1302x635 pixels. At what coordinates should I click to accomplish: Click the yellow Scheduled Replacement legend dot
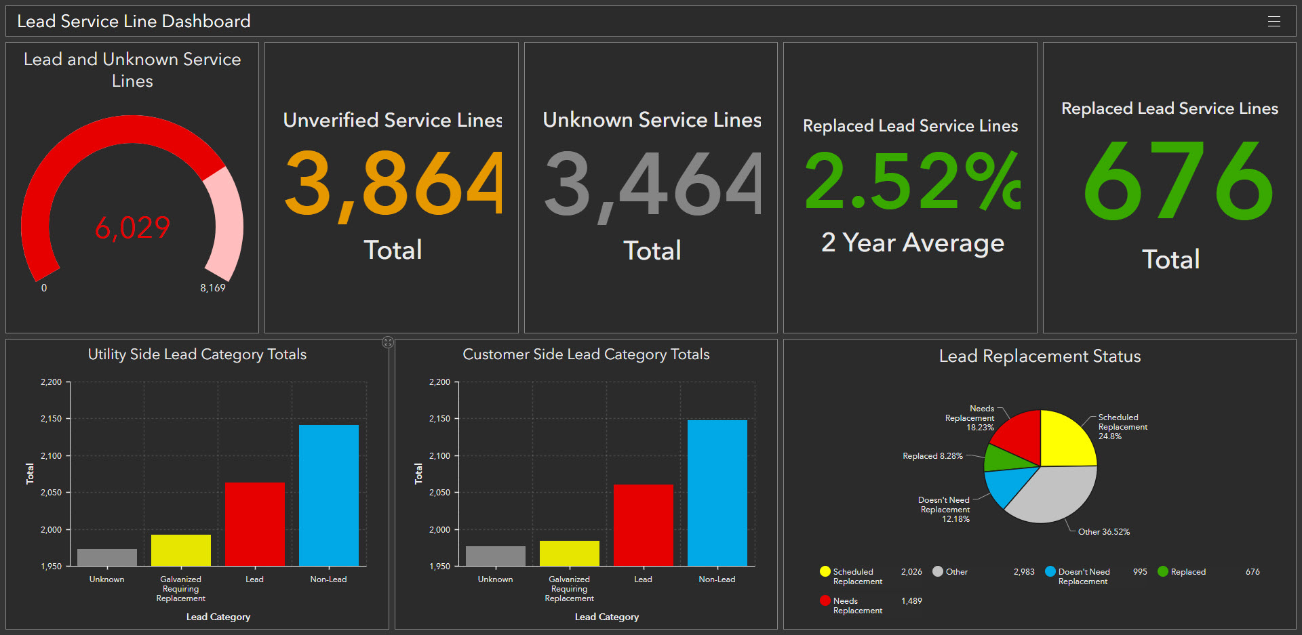point(825,571)
